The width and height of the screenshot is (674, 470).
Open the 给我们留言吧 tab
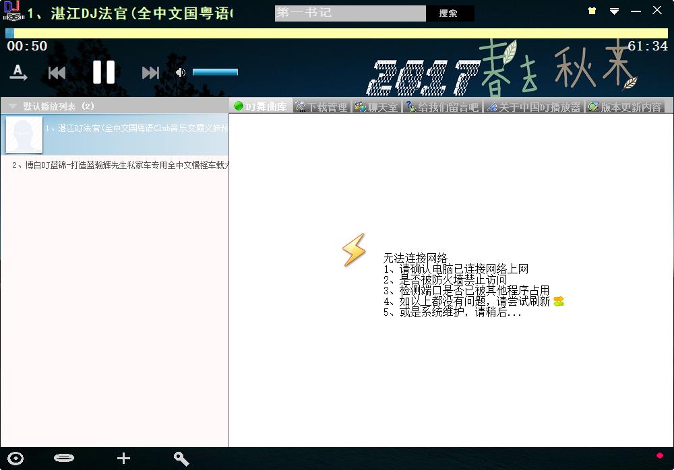(443, 106)
